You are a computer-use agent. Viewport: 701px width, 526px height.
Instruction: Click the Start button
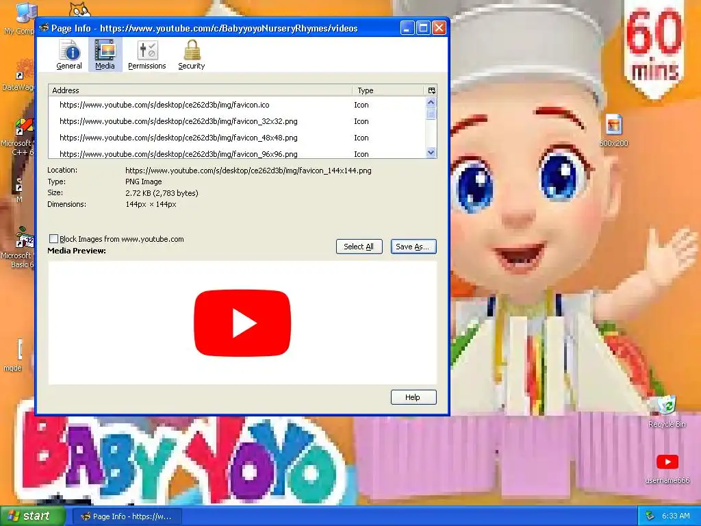(31, 516)
